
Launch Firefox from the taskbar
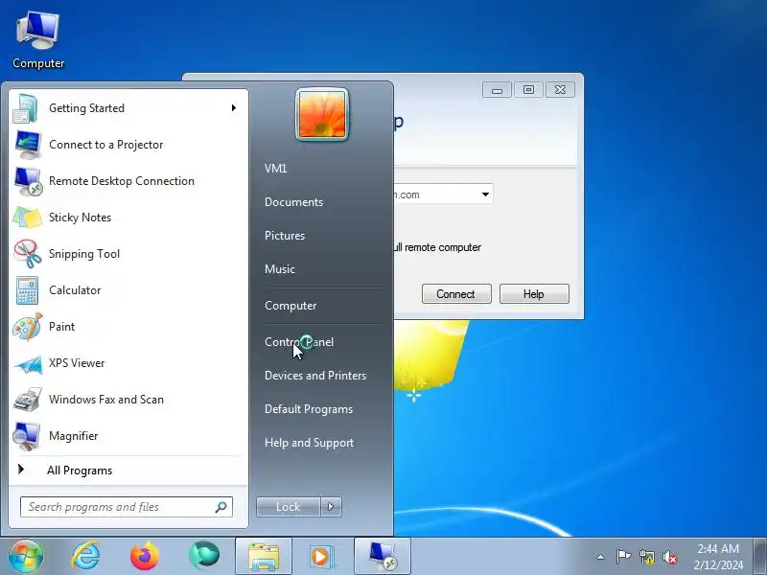click(145, 556)
